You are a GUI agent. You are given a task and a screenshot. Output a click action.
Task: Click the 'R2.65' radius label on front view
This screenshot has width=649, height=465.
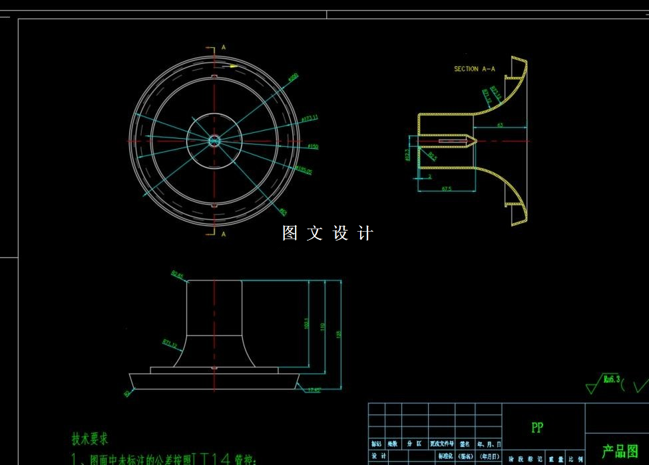pos(177,275)
